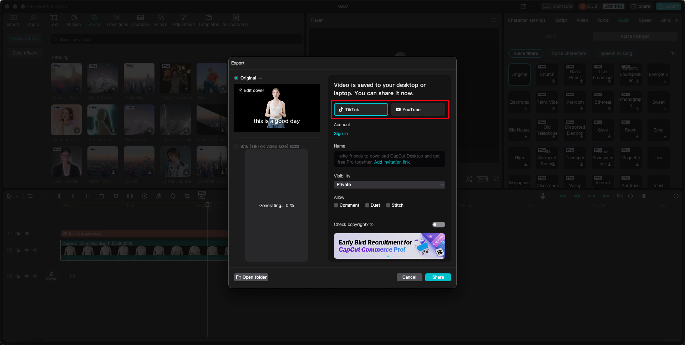Click Edit cover on the preview thumbnail
The image size is (685, 345).
(252, 91)
